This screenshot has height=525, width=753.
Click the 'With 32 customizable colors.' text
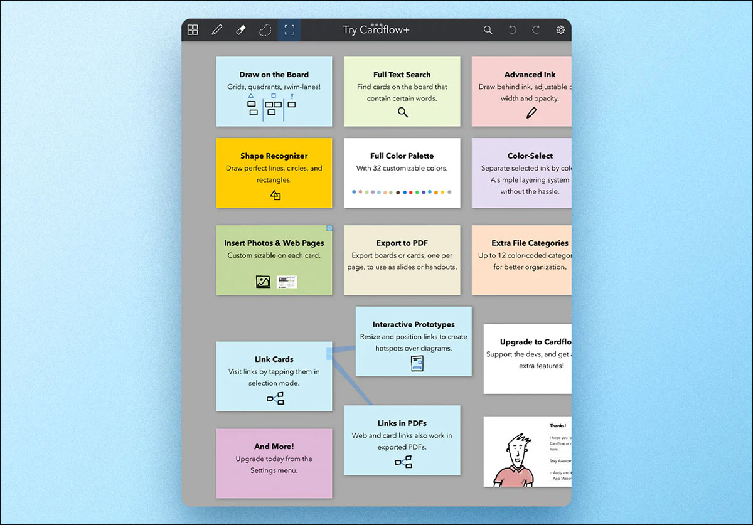pyautogui.click(x=402, y=168)
